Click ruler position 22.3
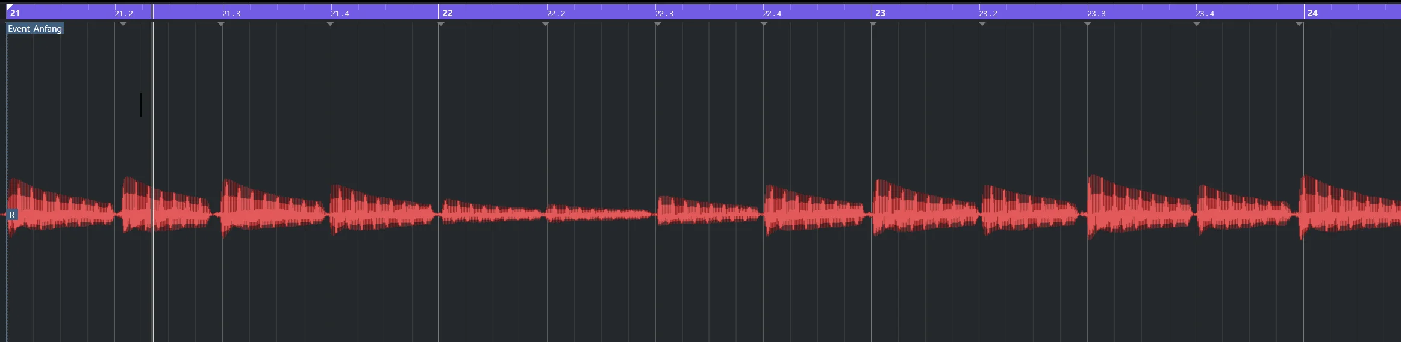 [664, 13]
